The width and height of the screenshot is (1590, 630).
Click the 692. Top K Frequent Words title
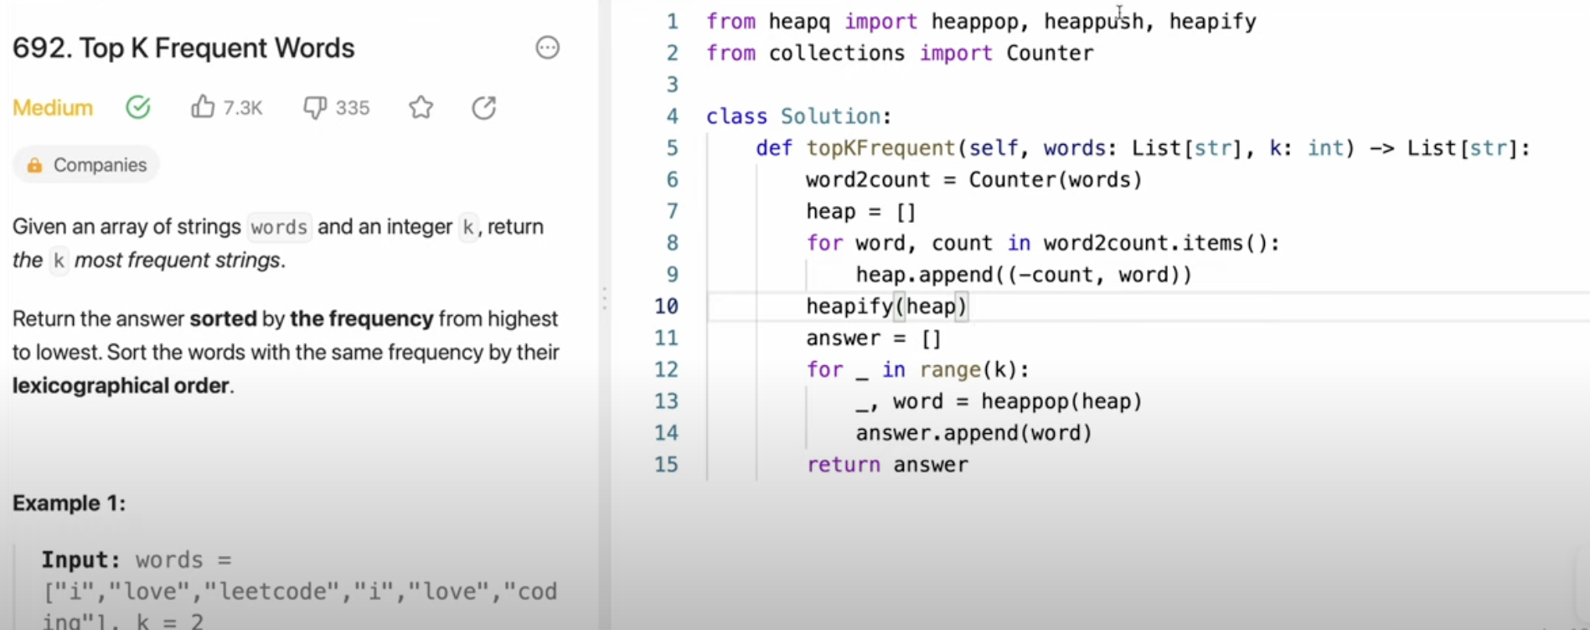(x=183, y=48)
